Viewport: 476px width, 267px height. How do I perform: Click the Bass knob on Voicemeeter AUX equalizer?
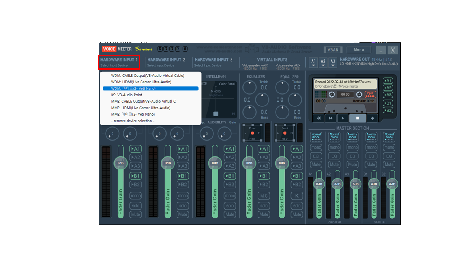coord(282,112)
